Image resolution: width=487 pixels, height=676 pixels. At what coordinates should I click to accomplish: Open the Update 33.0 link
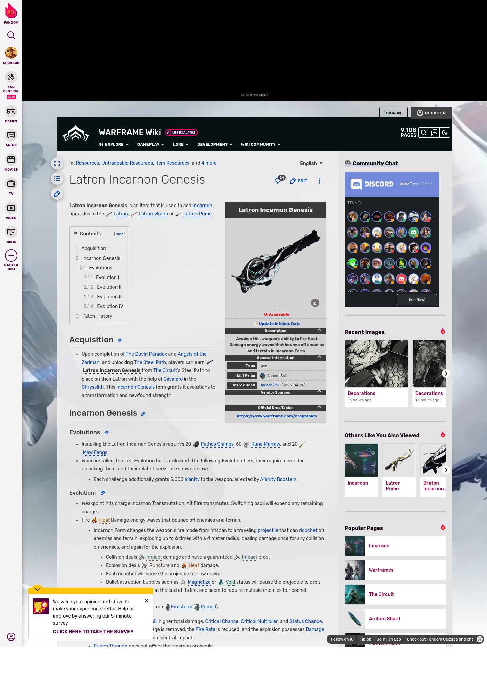tap(270, 385)
